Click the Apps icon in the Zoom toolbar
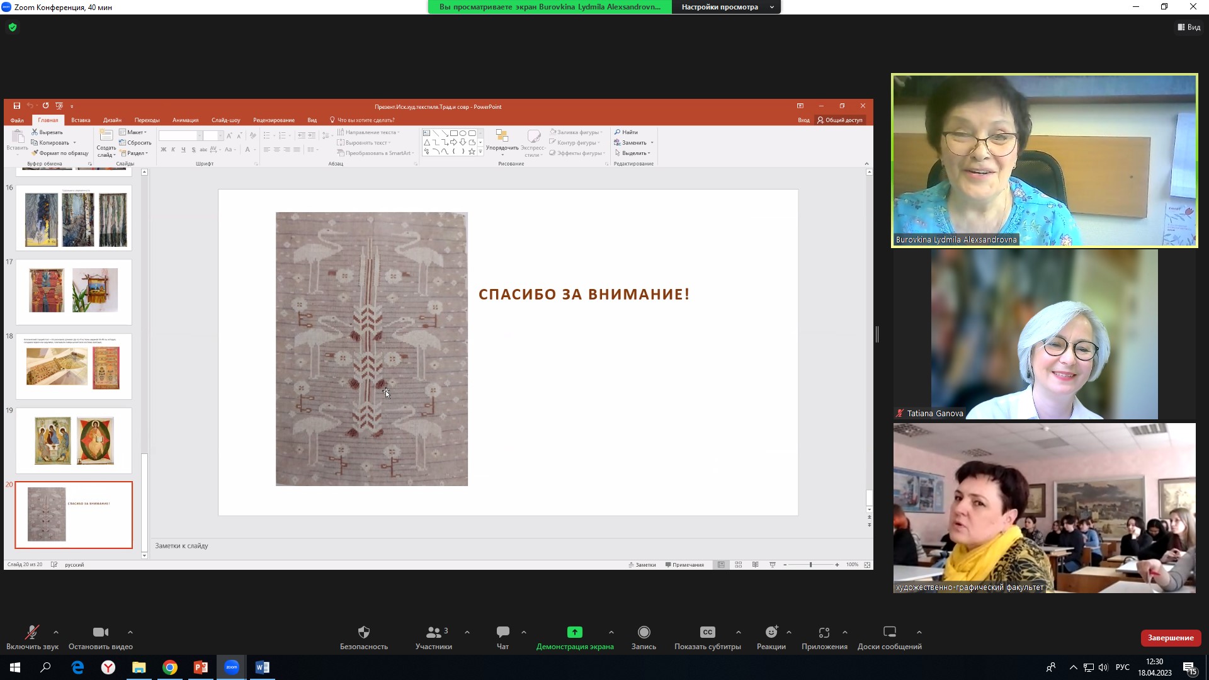 click(x=824, y=632)
